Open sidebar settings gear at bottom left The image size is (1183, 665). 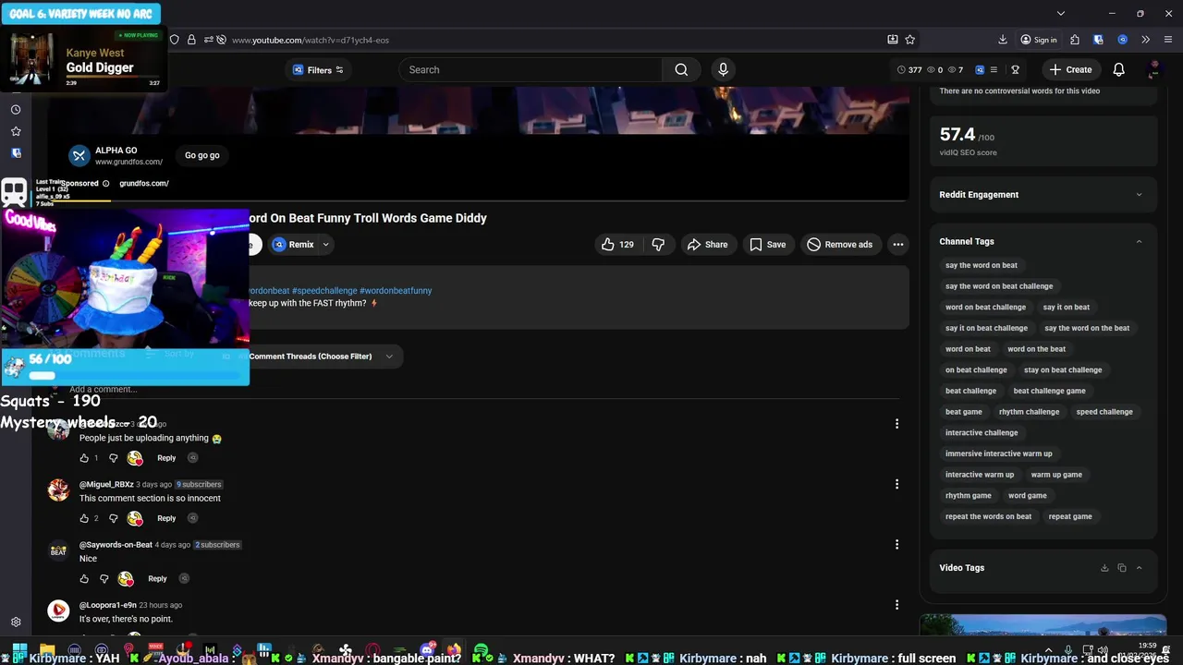pos(16,623)
